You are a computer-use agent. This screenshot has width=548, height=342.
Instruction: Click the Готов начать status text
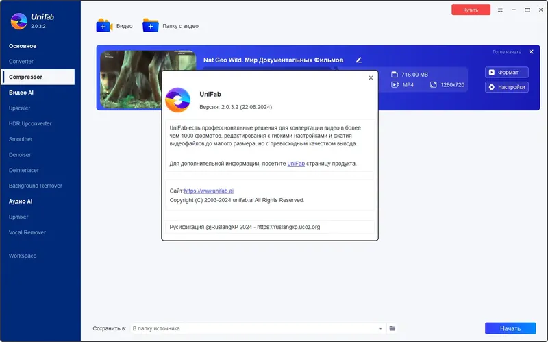click(507, 52)
